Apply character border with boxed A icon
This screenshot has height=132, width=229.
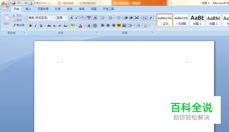95,18
